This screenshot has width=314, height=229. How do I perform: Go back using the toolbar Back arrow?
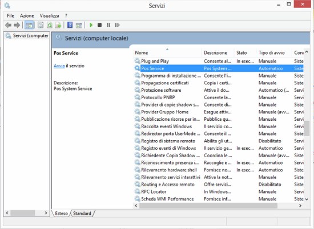(8, 25)
